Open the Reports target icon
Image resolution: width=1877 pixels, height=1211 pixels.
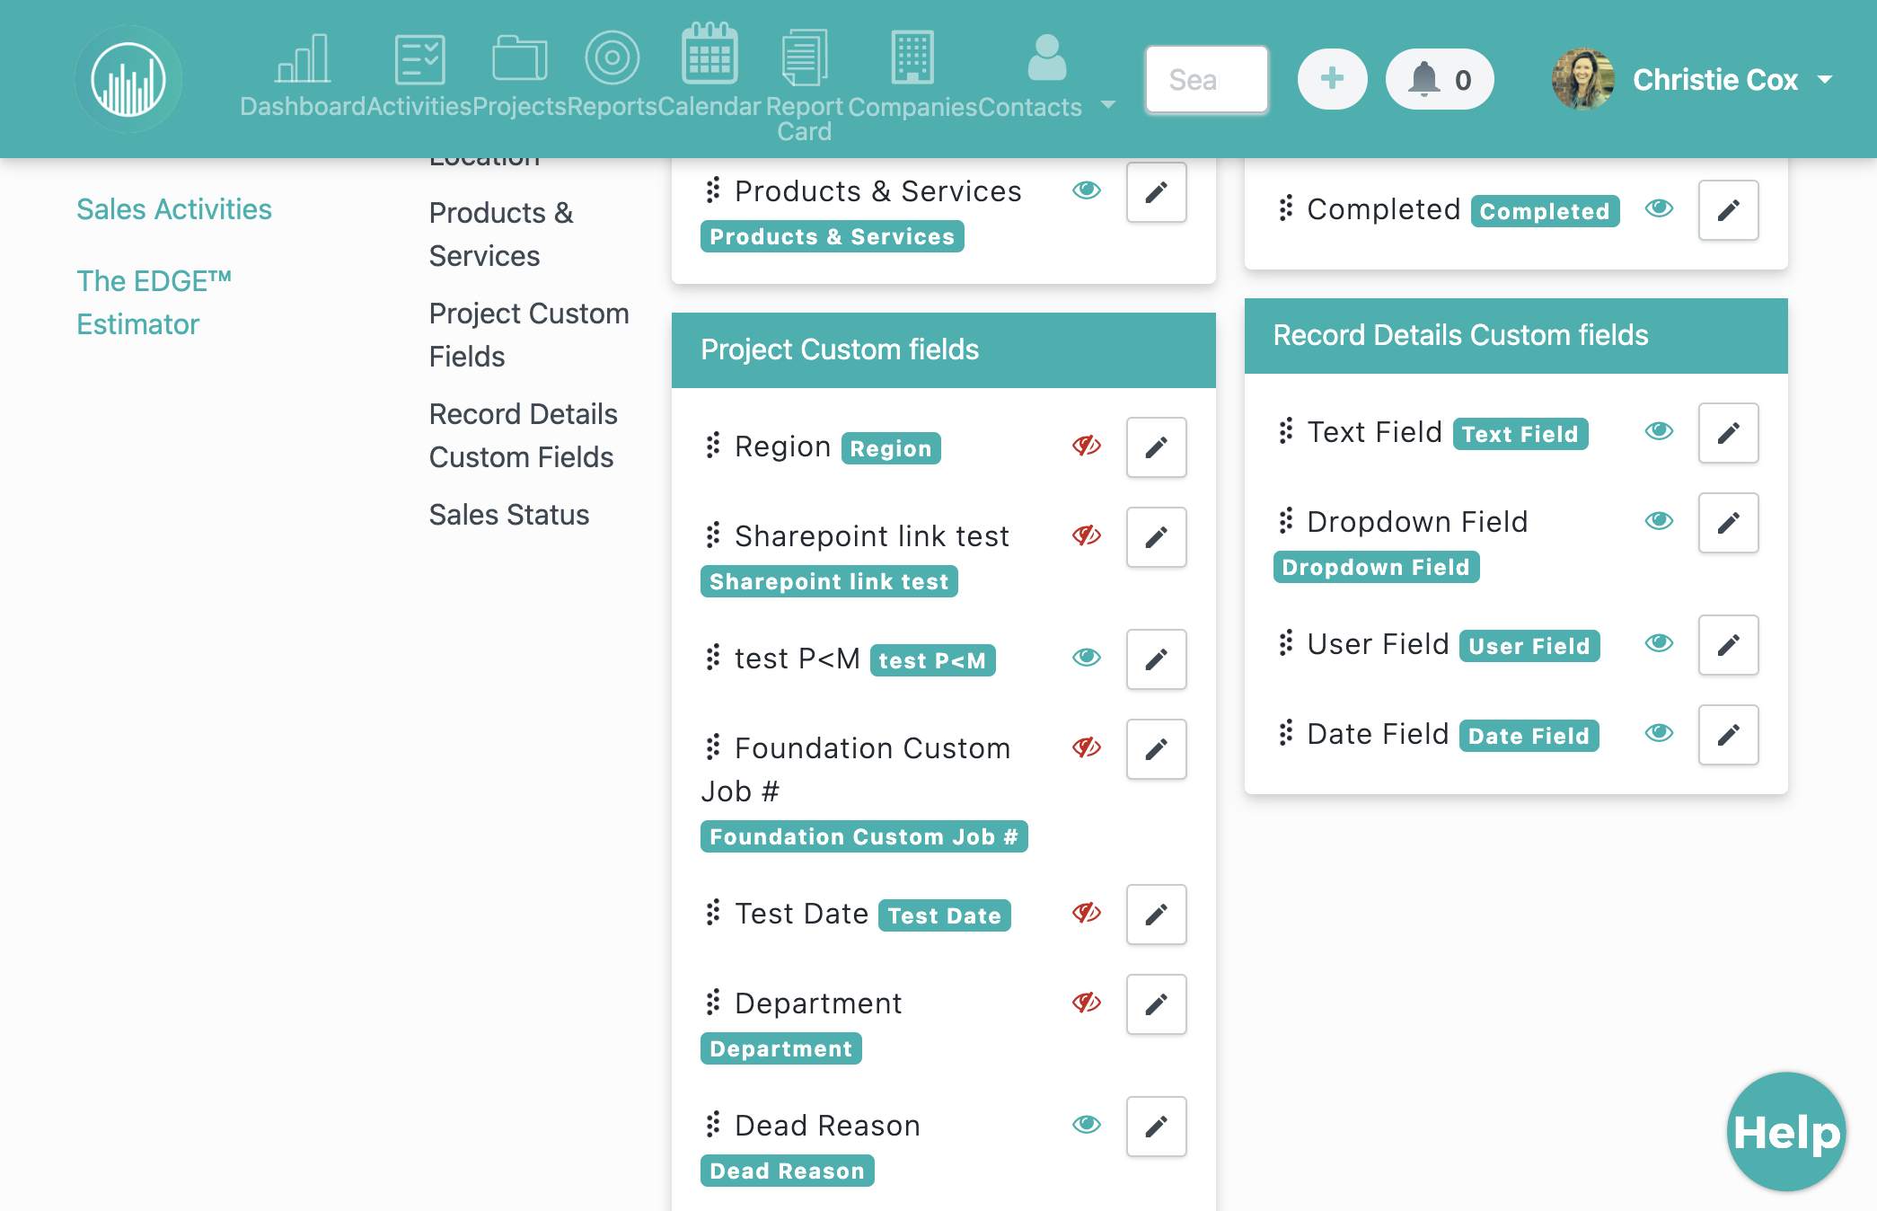612,58
